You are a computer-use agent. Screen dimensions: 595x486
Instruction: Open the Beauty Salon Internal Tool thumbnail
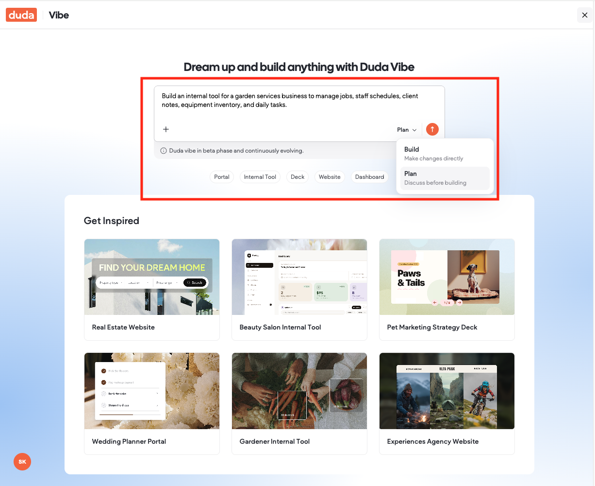[x=299, y=277]
